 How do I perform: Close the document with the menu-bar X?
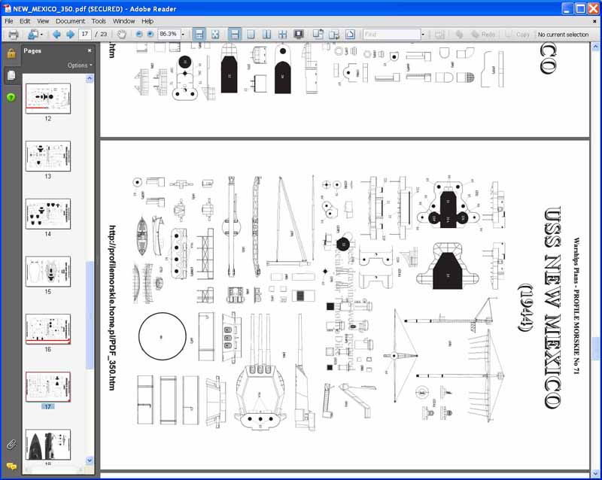coord(594,22)
